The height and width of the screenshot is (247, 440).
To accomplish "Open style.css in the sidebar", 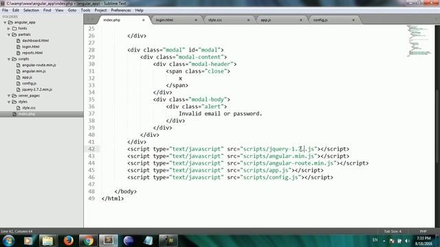I will click(29, 108).
